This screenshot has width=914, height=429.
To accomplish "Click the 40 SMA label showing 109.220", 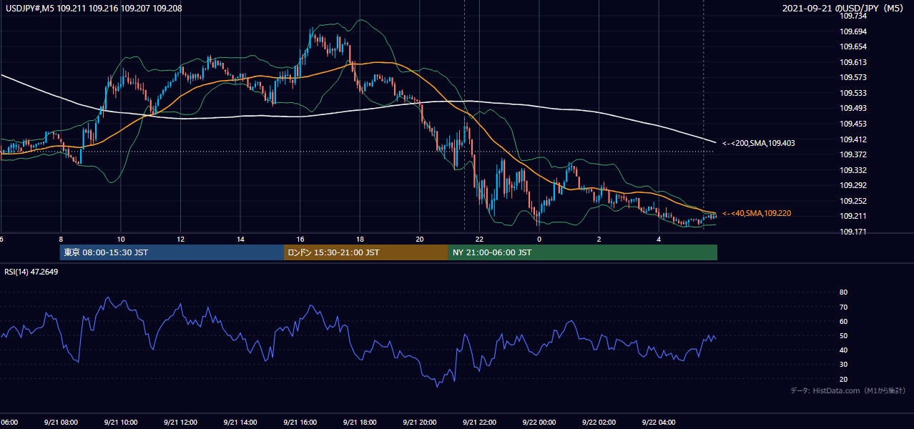I will pyautogui.click(x=756, y=213).
